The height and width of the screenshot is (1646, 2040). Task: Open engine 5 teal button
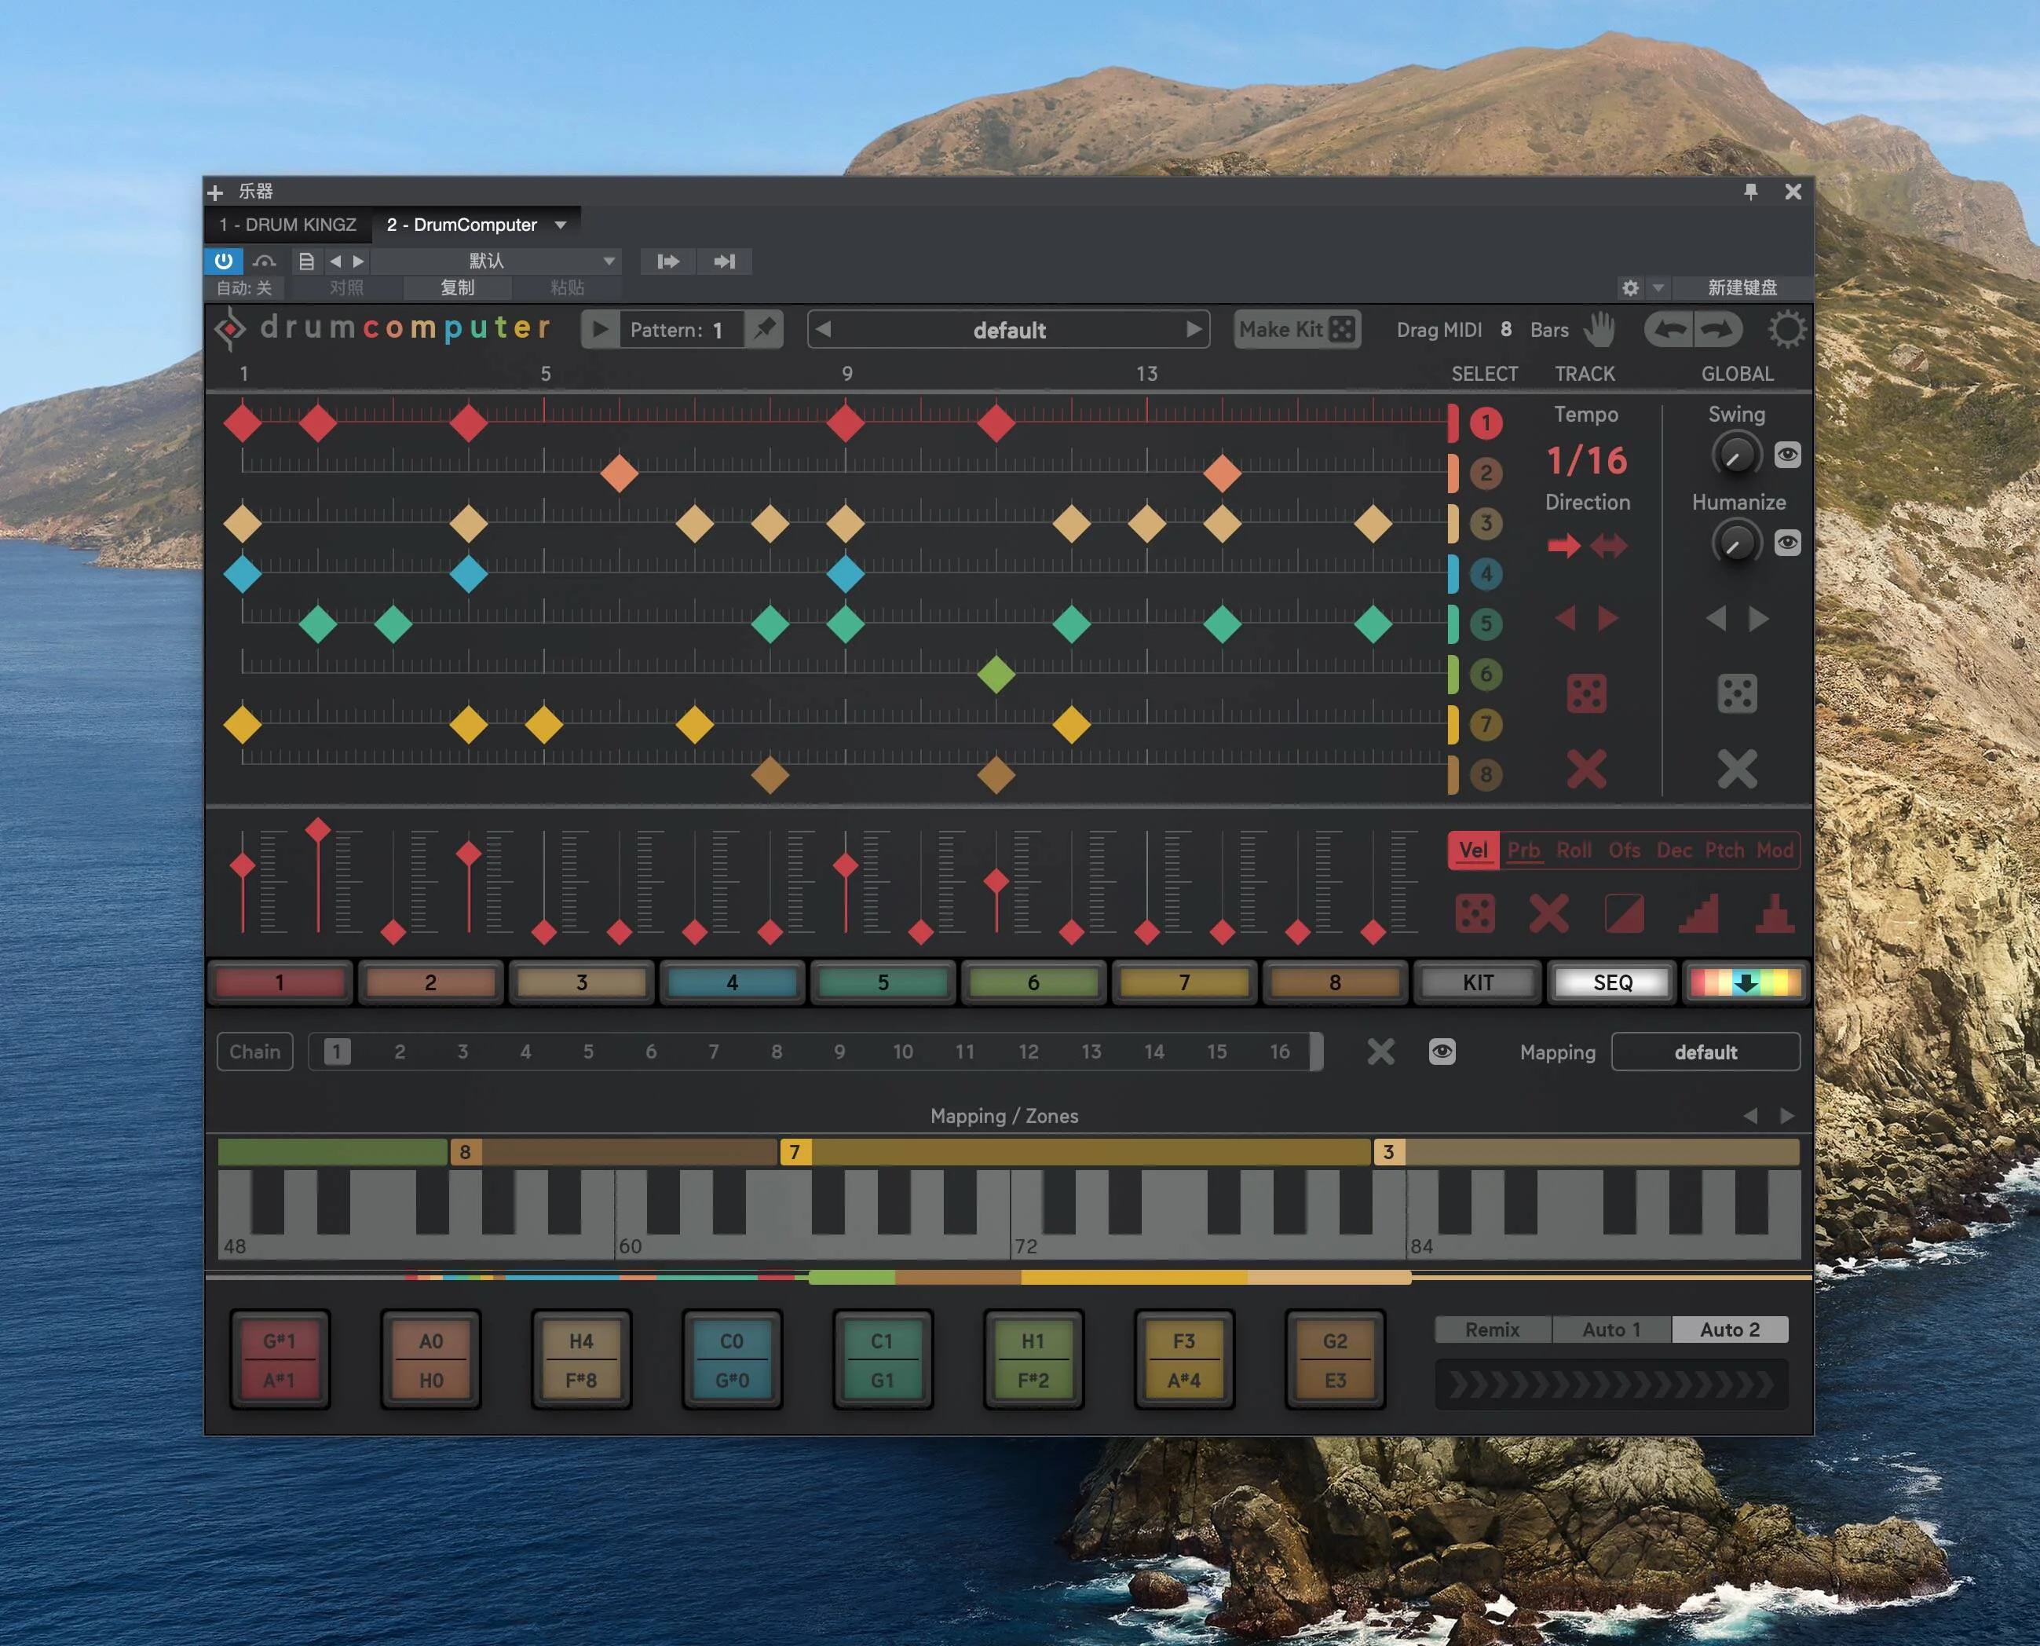pos(883,982)
